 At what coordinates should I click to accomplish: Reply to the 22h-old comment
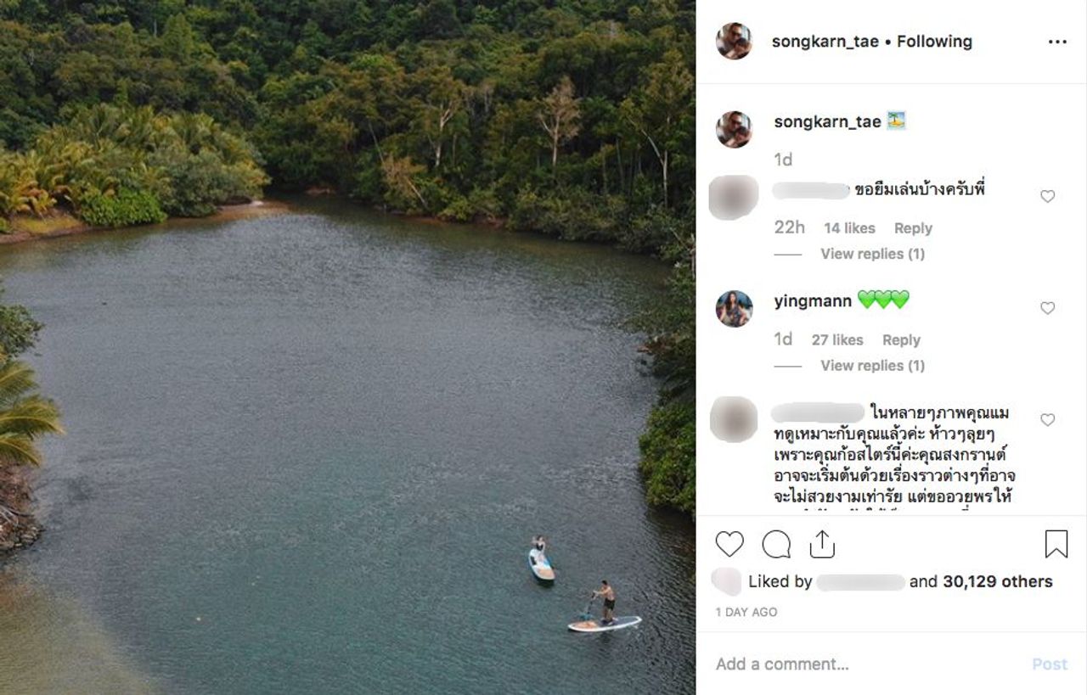[913, 228]
